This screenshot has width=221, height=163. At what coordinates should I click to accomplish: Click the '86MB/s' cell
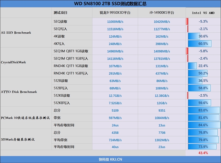tap(162, 81)
